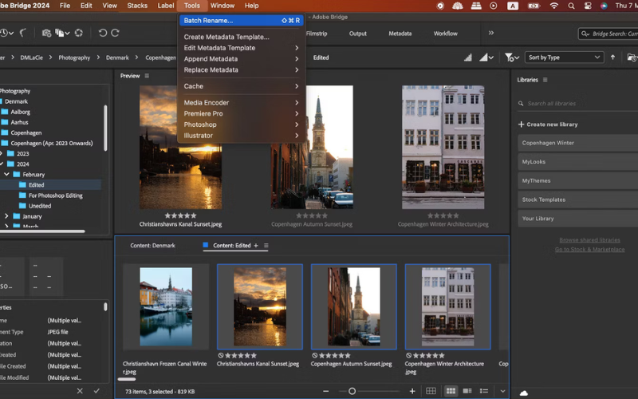
Task: Switch to list view icon
Action: (484, 391)
